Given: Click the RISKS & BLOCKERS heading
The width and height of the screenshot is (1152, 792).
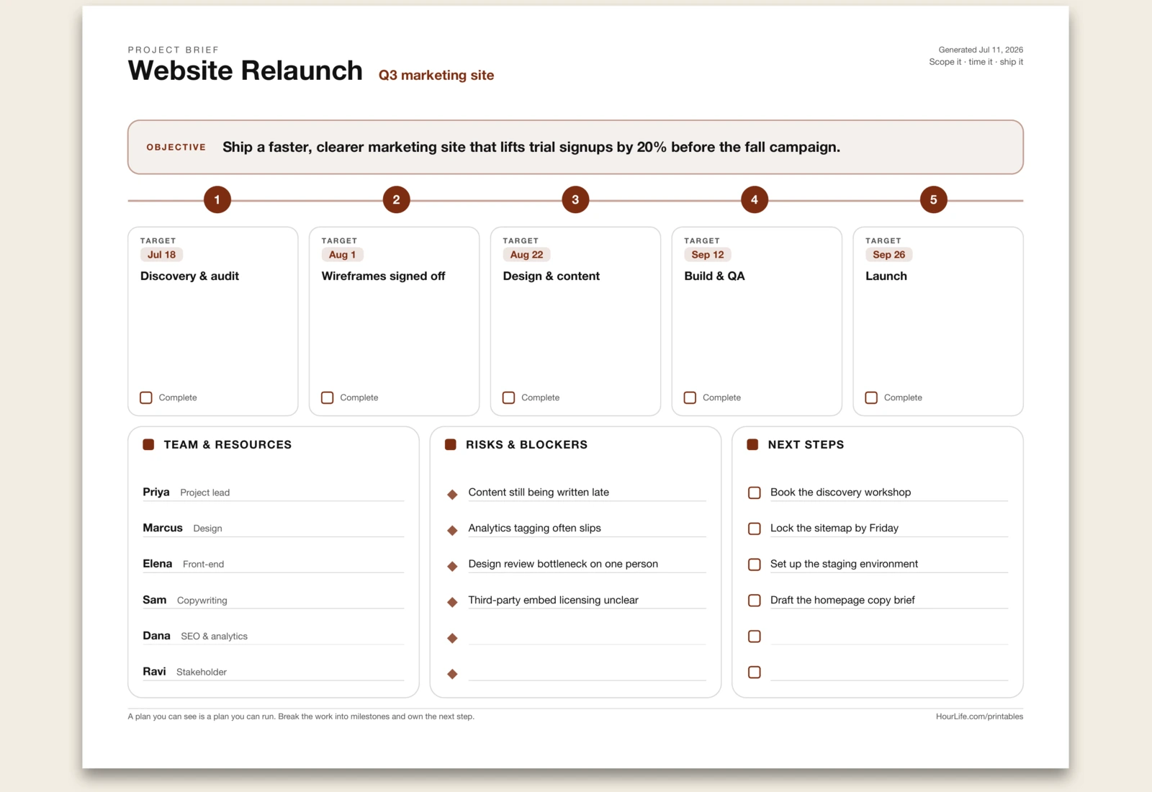Looking at the screenshot, I should click(526, 445).
